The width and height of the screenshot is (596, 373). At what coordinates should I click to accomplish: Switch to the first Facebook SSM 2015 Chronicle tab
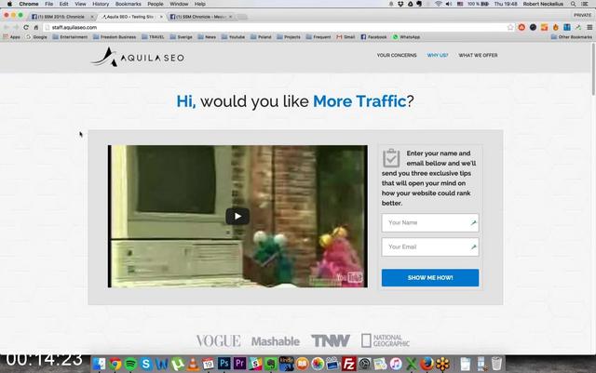click(61, 17)
